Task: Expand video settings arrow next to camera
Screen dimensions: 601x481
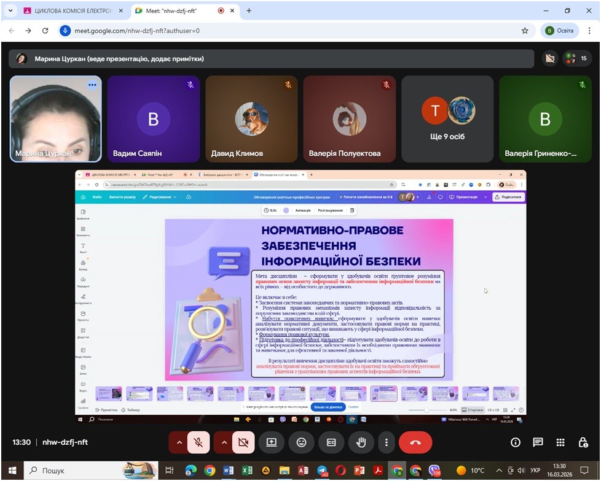Action: tap(224, 442)
